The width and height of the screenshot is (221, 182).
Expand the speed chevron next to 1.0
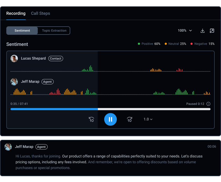coord(151,119)
